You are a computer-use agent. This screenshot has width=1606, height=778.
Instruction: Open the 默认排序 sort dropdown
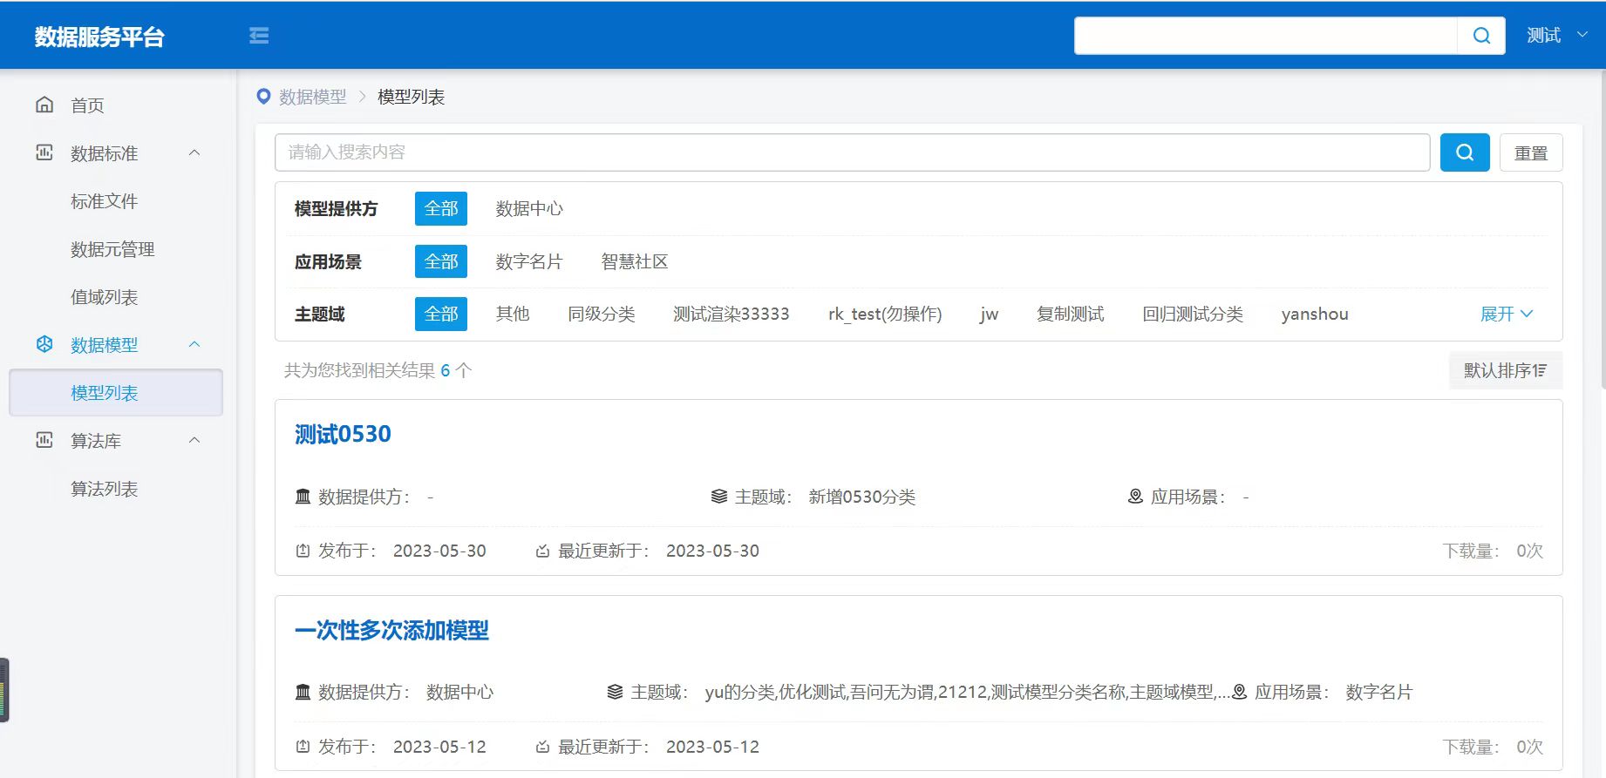click(x=1506, y=370)
